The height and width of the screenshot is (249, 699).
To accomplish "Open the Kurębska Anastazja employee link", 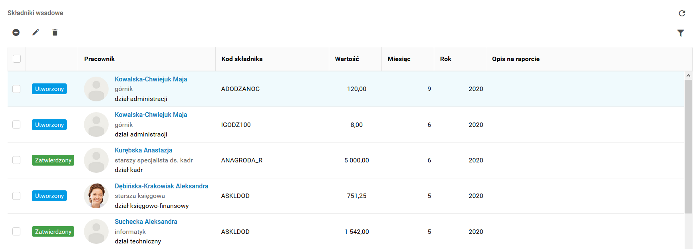I will [143, 150].
